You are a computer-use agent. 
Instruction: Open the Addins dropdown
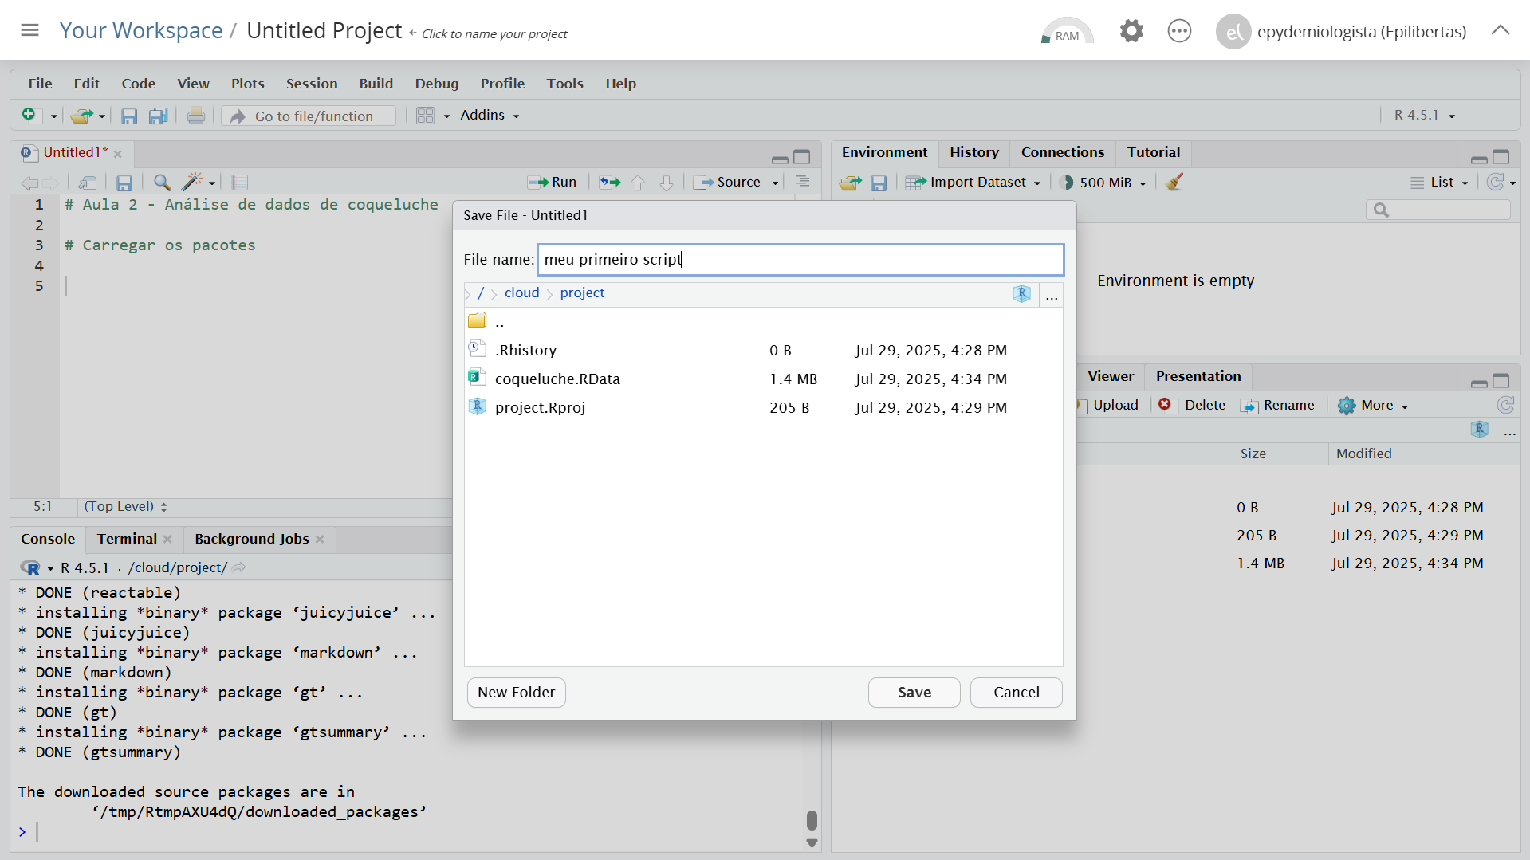489,116
